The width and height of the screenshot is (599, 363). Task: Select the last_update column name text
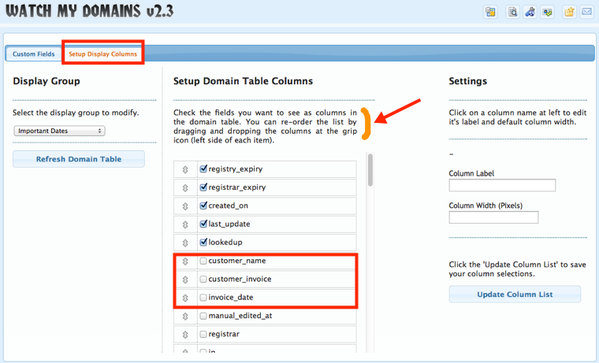click(x=229, y=224)
